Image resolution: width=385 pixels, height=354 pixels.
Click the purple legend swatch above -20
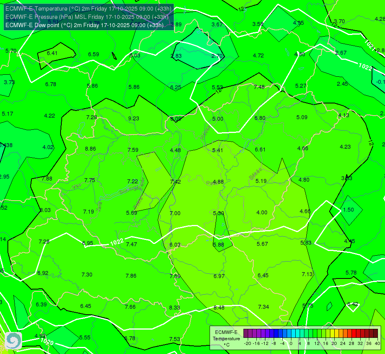246,334
